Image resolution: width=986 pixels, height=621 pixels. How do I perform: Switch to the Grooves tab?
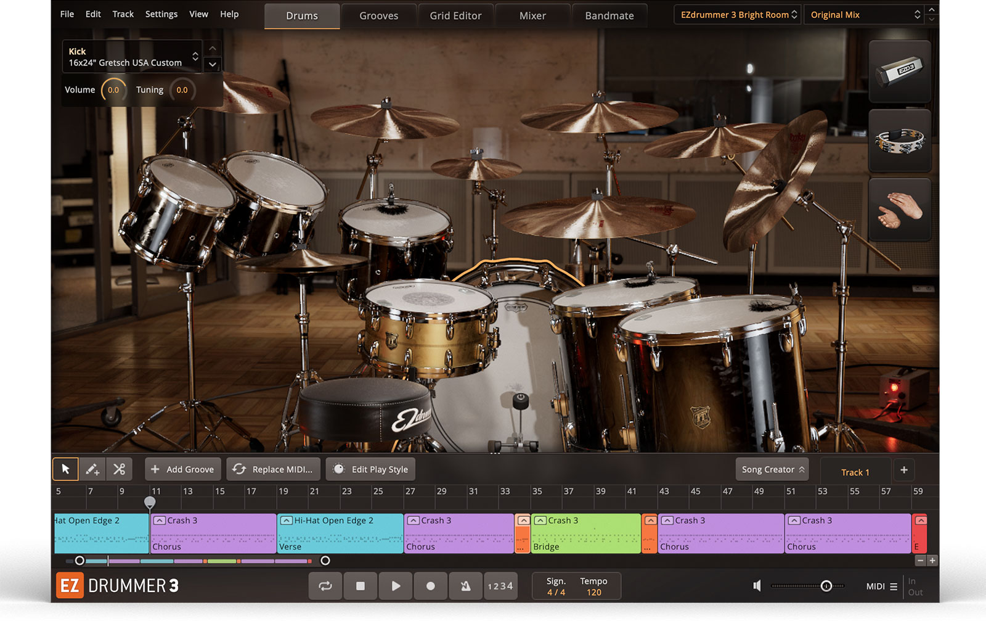pyautogui.click(x=379, y=16)
